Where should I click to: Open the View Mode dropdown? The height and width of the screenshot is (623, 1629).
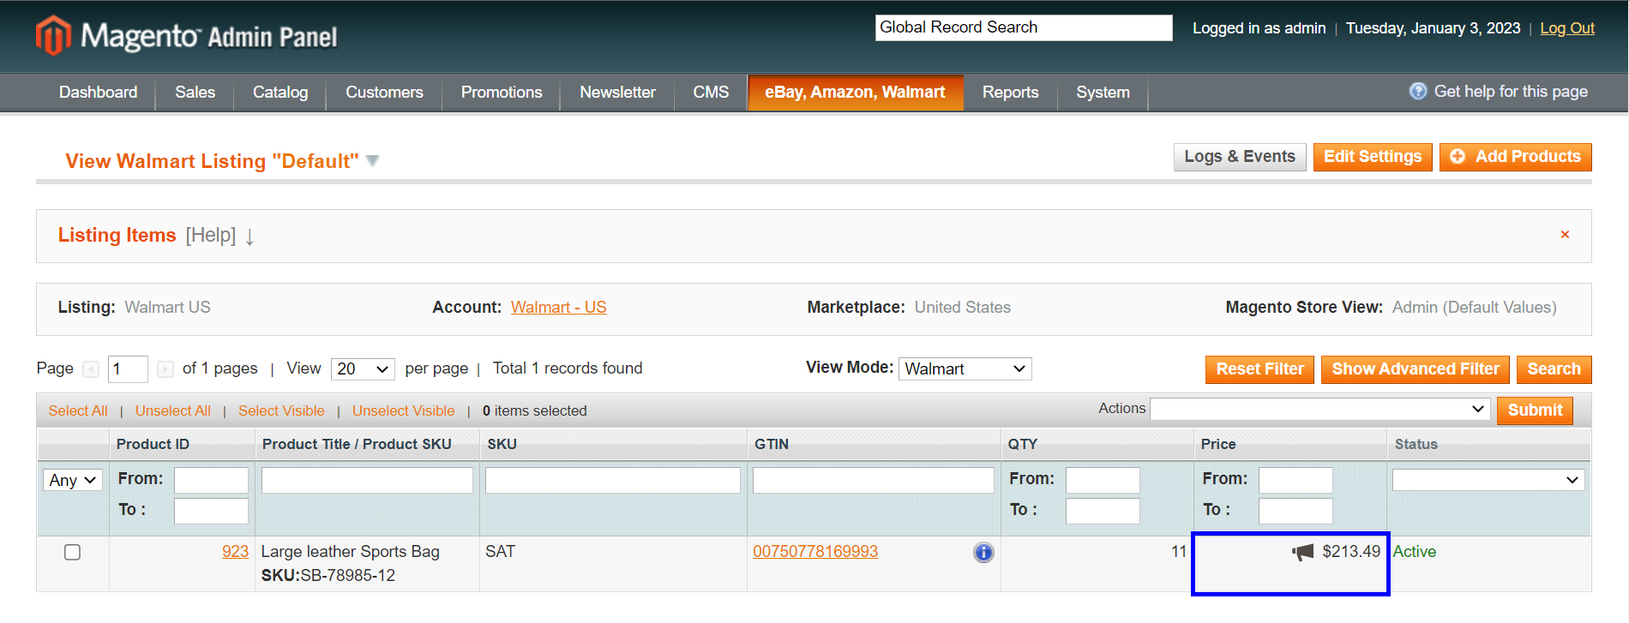click(965, 368)
